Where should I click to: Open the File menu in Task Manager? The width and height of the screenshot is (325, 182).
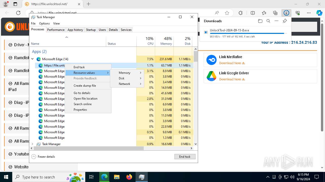point(33,24)
